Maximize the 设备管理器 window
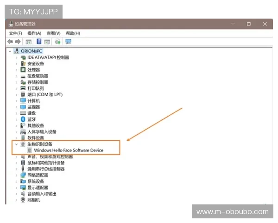278x223 pixels. (249, 24)
